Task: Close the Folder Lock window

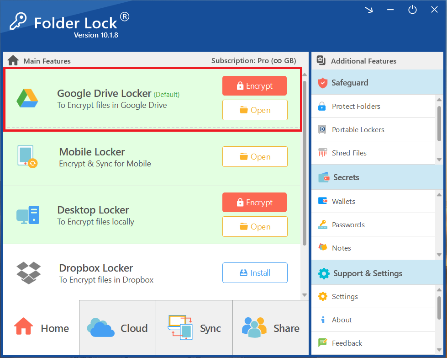Action: pos(434,10)
